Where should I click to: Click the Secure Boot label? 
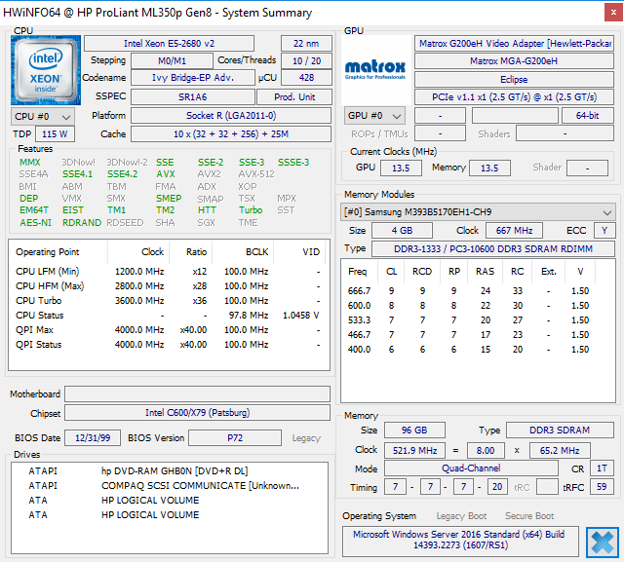[x=529, y=516]
